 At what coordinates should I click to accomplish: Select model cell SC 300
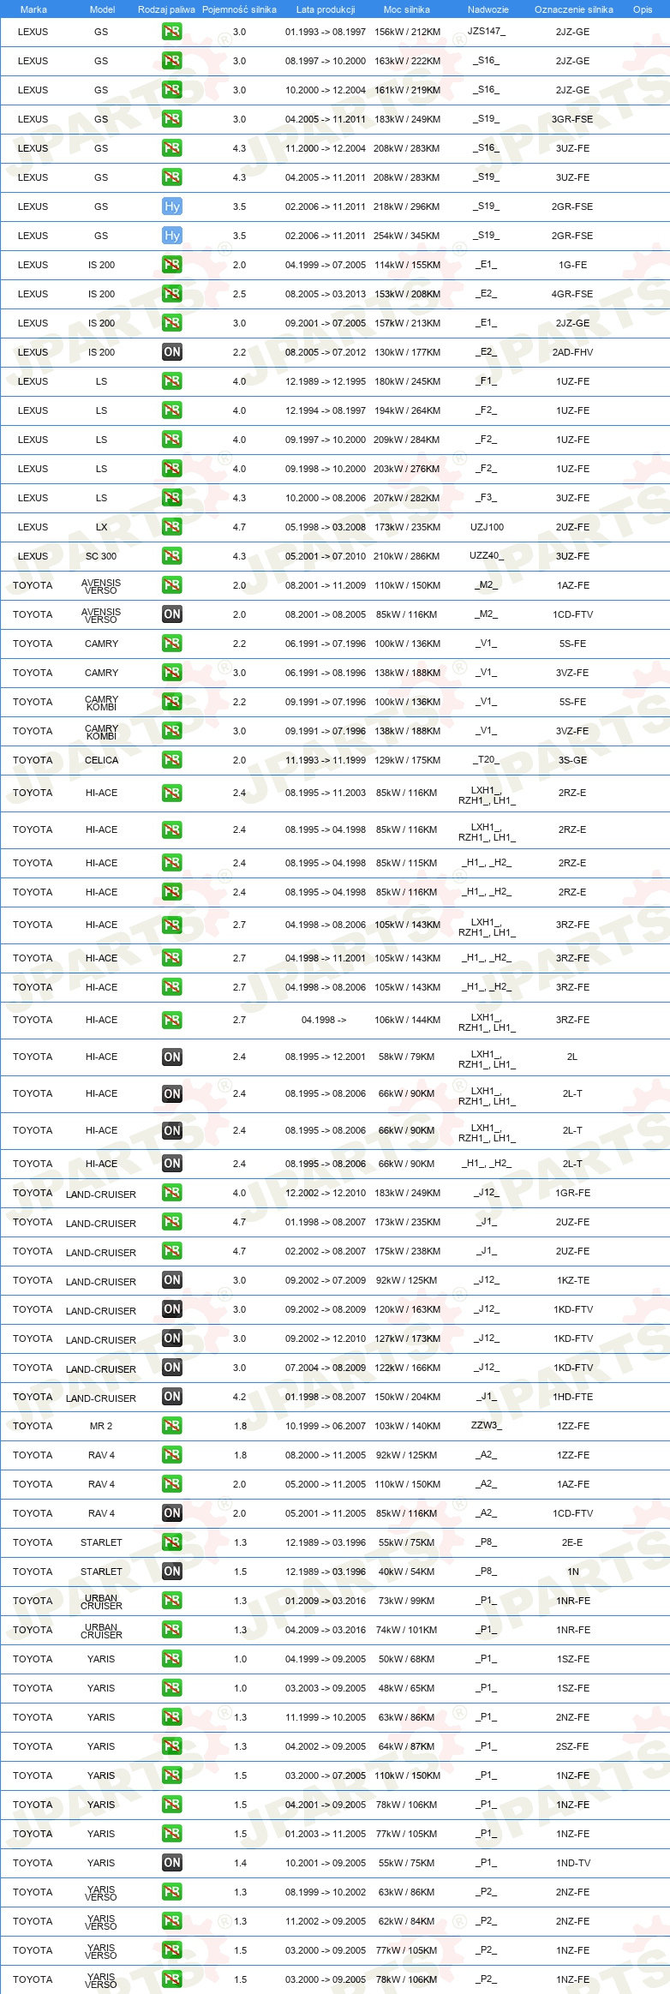click(101, 556)
